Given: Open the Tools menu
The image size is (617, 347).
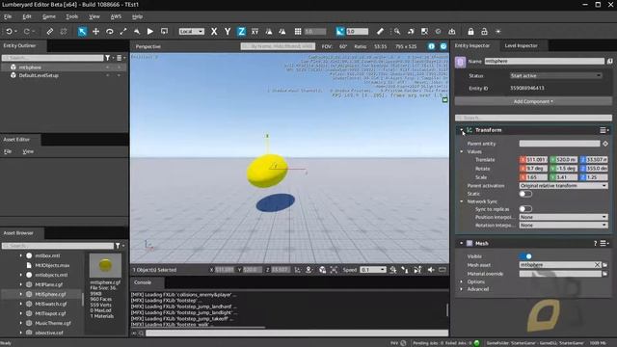Looking at the screenshot, I should click(x=71, y=16).
